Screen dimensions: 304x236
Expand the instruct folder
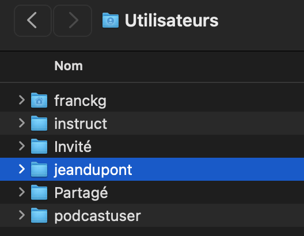click(22, 123)
